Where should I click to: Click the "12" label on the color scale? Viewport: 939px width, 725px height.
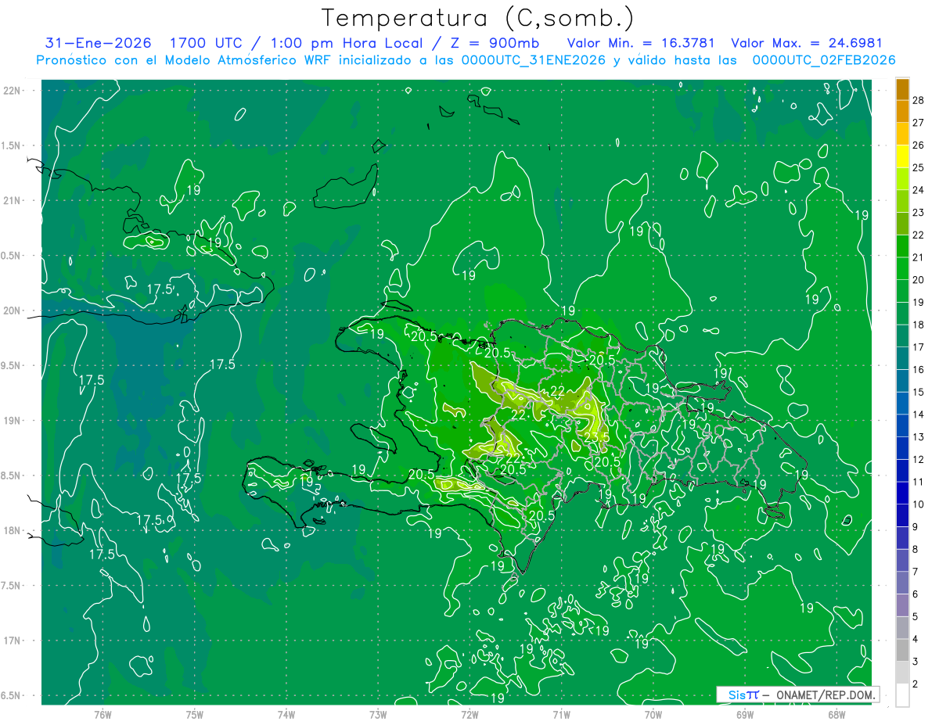(x=918, y=460)
